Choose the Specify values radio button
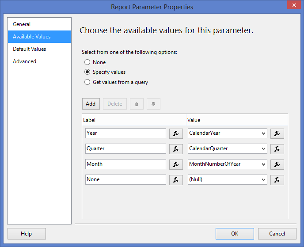This screenshot has height=247, width=304. click(x=87, y=72)
